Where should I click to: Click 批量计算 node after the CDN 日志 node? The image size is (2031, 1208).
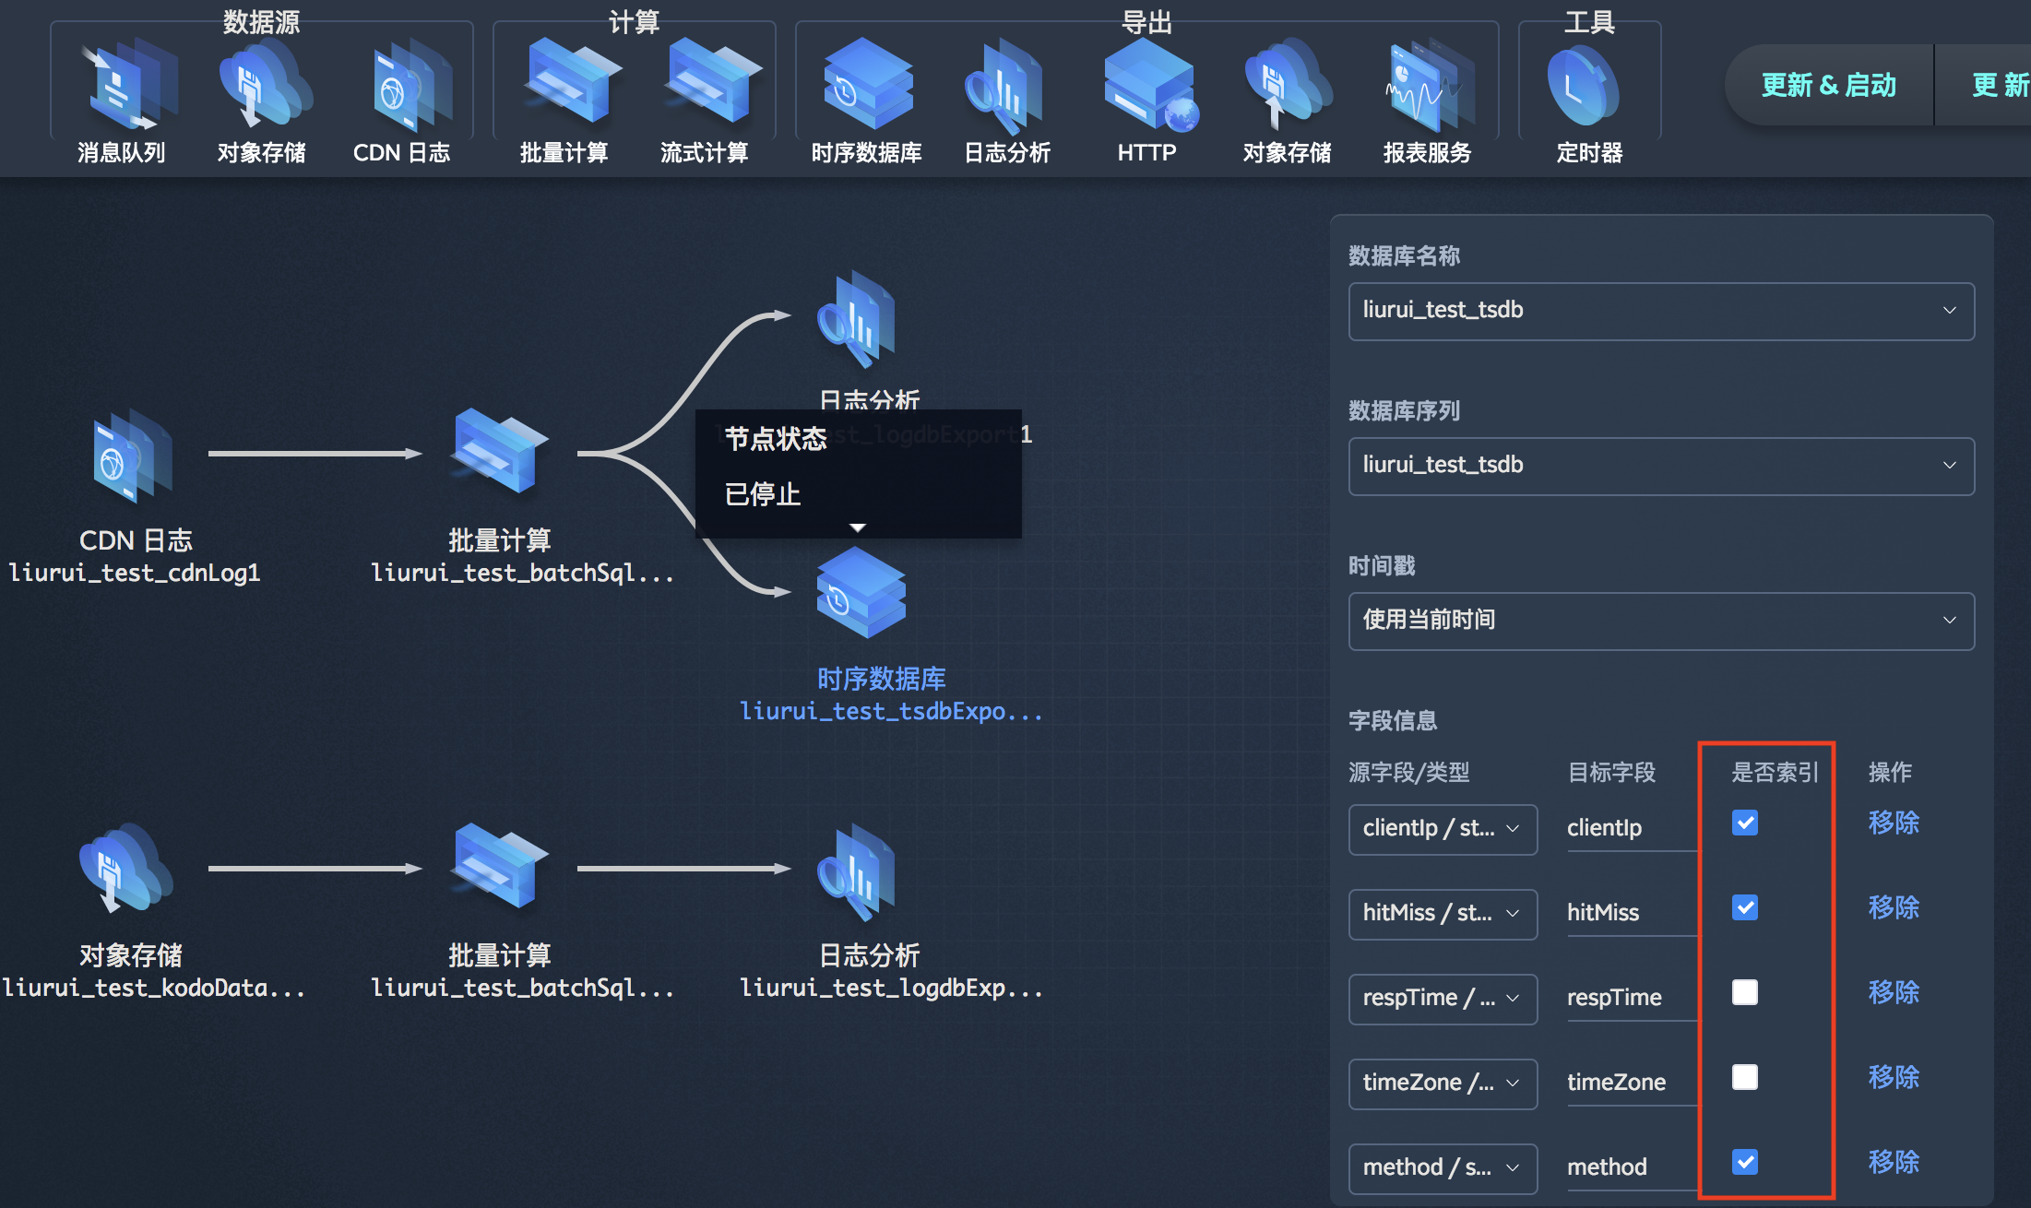point(498,452)
